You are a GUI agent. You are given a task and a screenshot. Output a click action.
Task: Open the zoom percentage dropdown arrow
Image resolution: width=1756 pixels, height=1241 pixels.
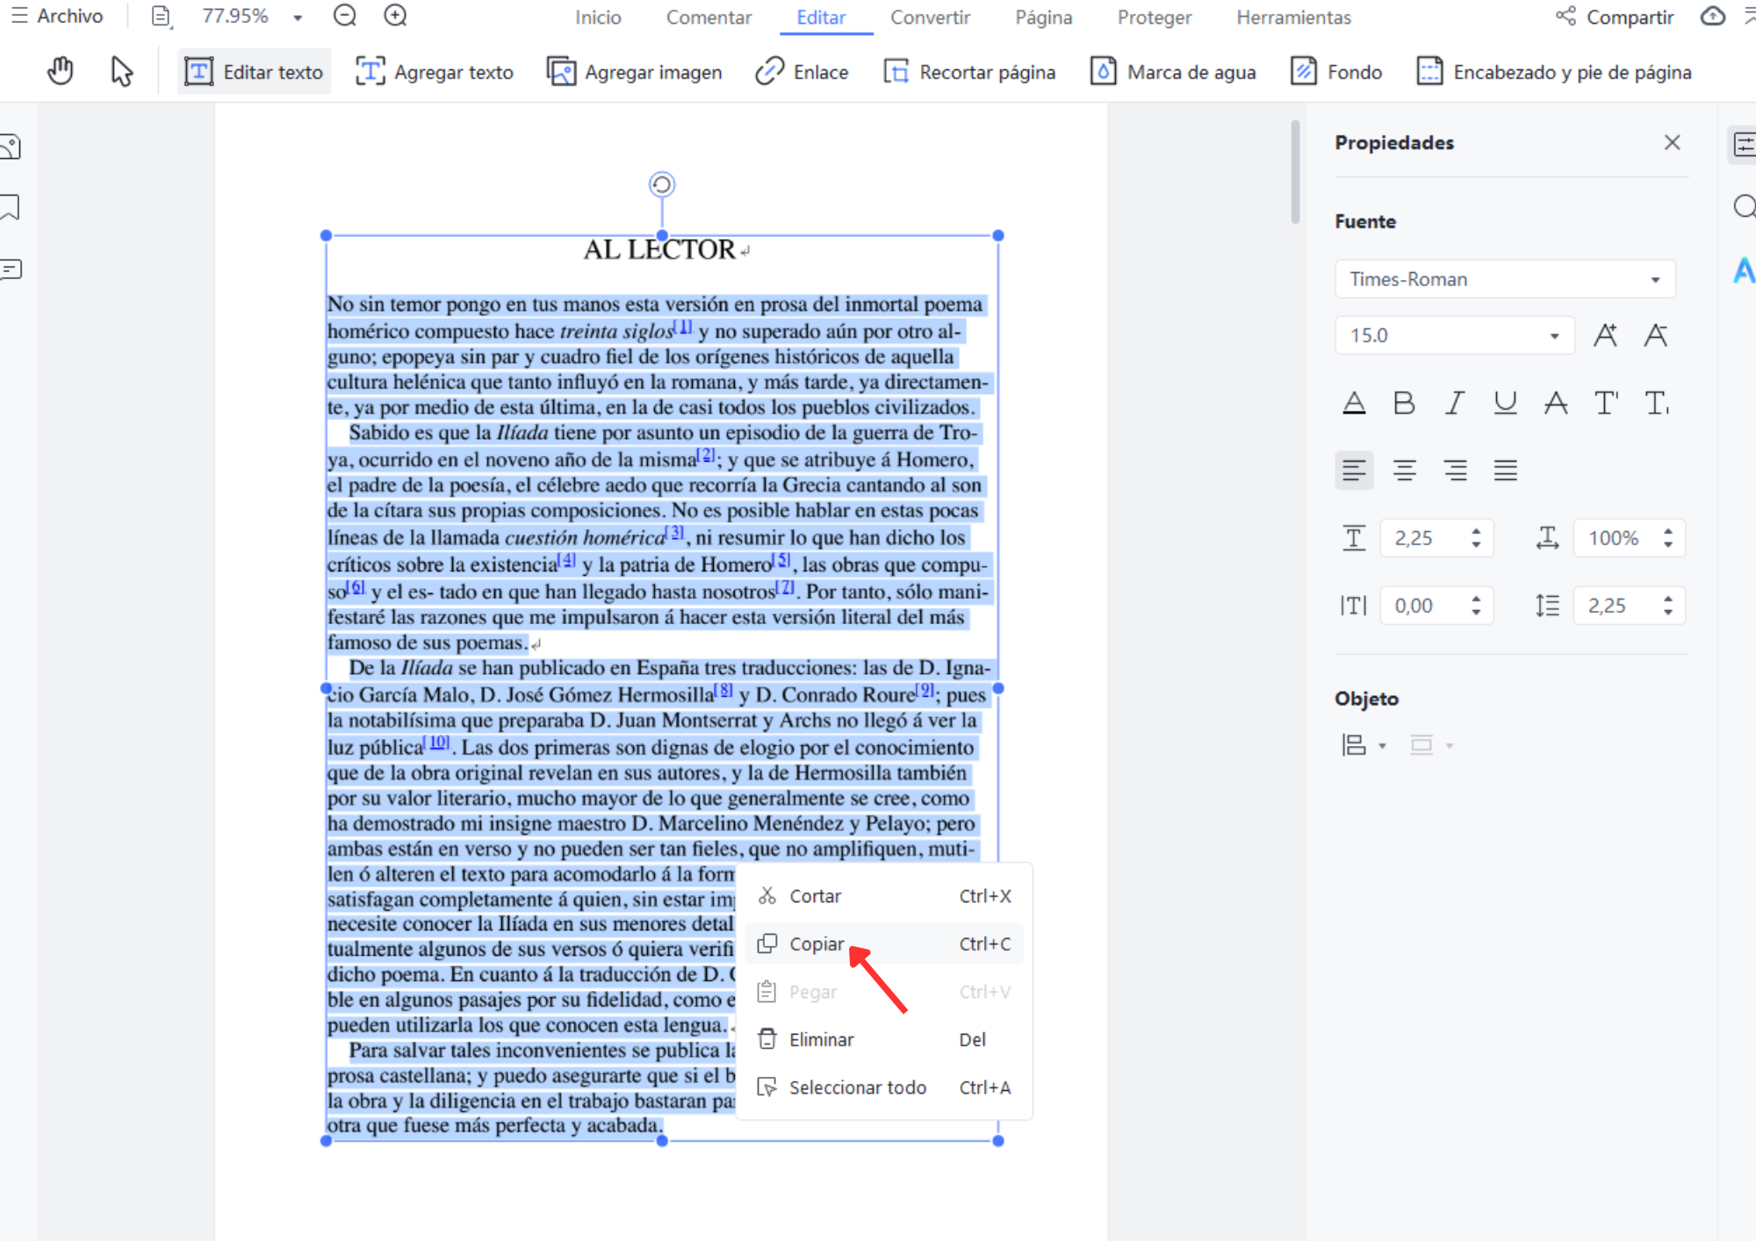tap(298, 18)
